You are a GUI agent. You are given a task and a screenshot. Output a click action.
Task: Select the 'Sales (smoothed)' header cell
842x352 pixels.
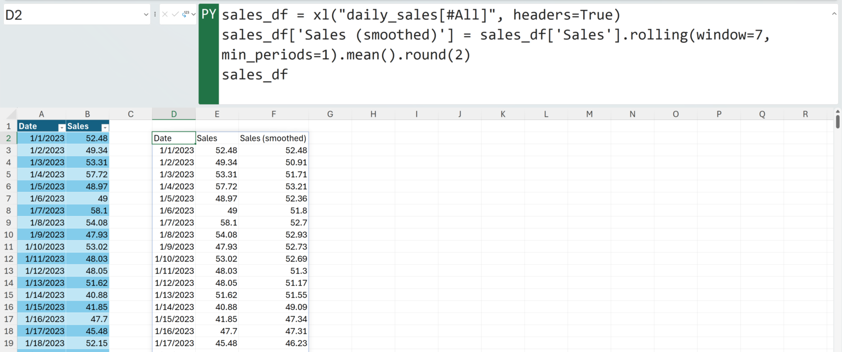point(274,138)
